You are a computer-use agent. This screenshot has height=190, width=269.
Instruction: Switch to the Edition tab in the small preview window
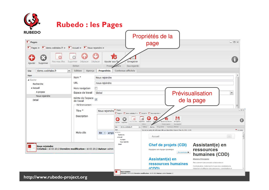145,127
